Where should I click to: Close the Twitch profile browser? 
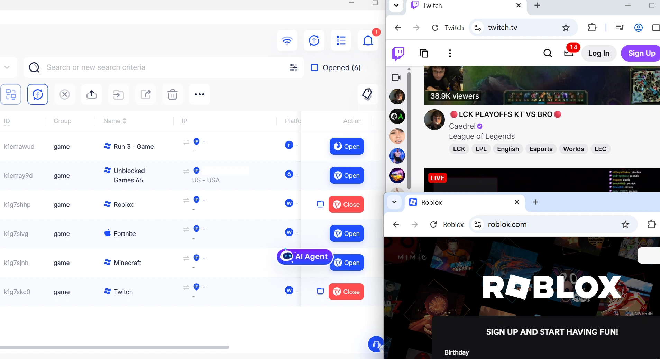(x=346, y=292)
